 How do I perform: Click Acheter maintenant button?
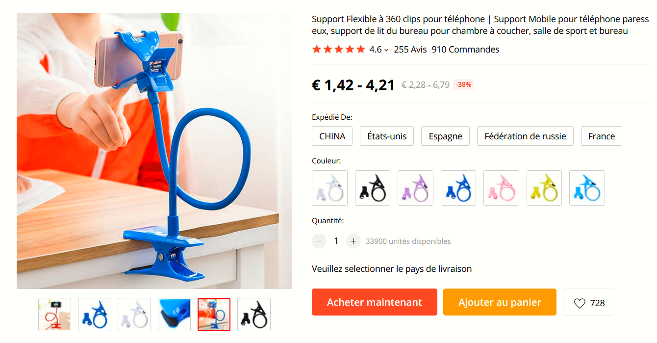[375, 302]
